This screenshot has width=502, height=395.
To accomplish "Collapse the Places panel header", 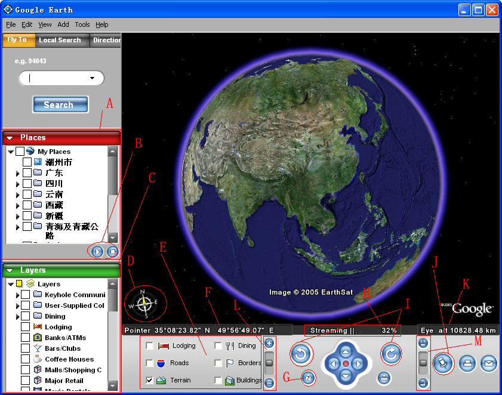I will [x=10, y=138].
